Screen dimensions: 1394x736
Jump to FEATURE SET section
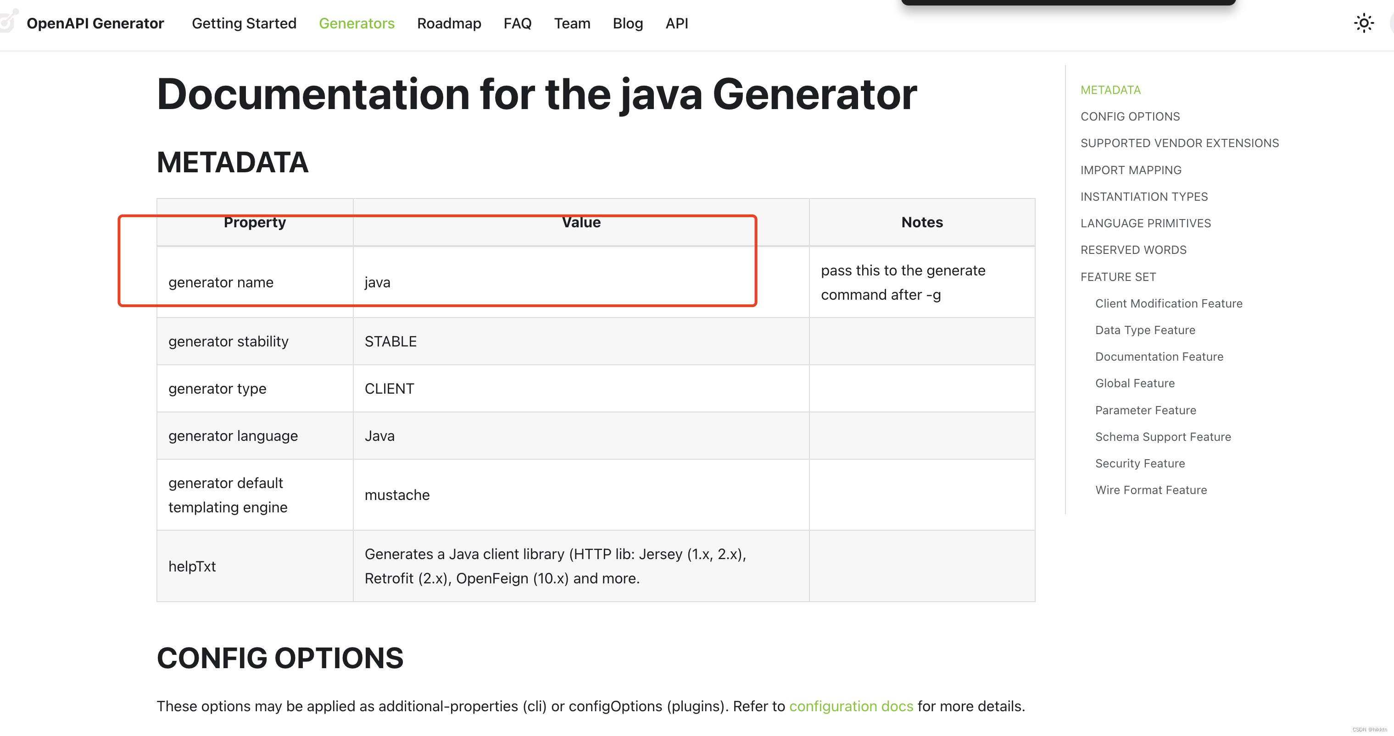click(1118, 277)
